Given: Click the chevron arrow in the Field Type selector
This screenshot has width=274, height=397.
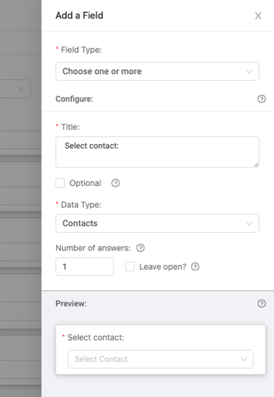Looking at the screenshot, I should (249, 72).
